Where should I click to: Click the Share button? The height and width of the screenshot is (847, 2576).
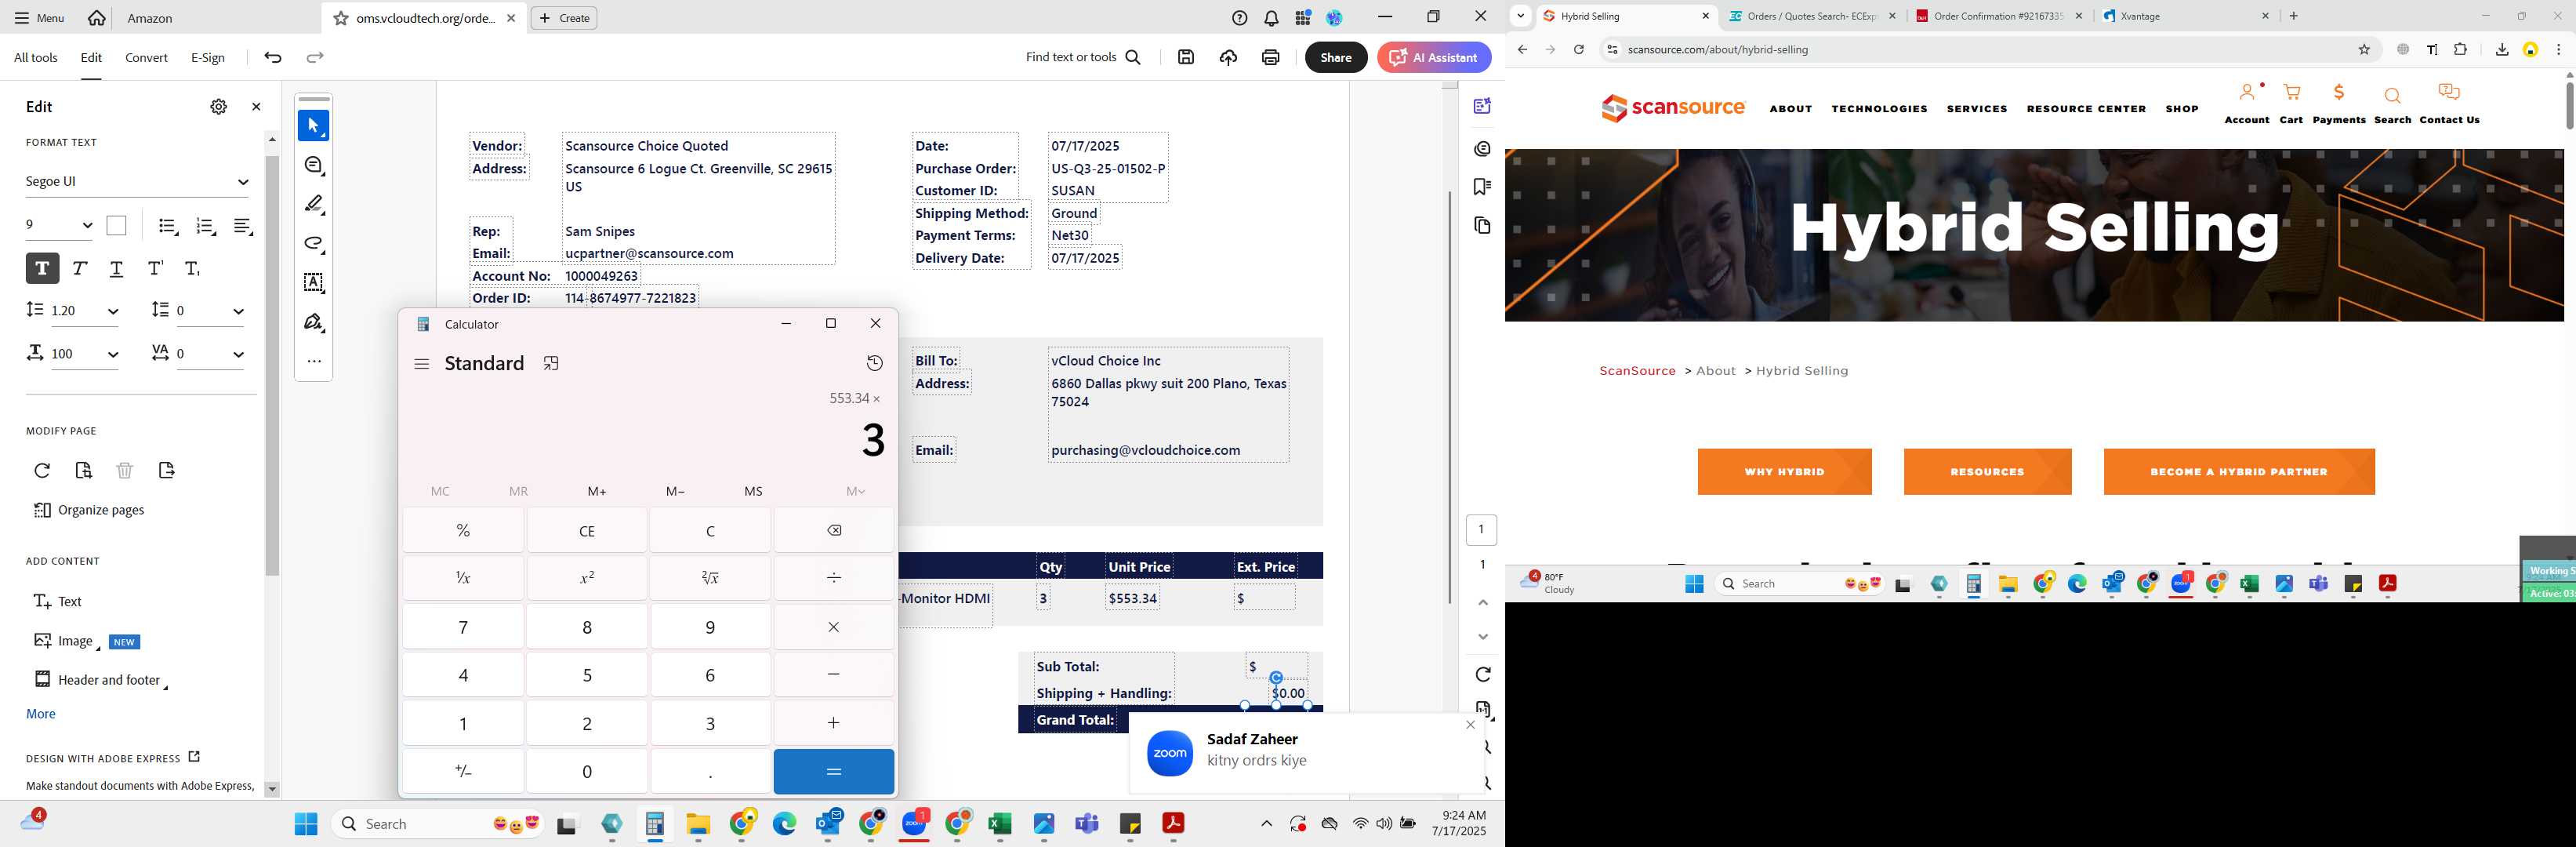[1336, 58]
